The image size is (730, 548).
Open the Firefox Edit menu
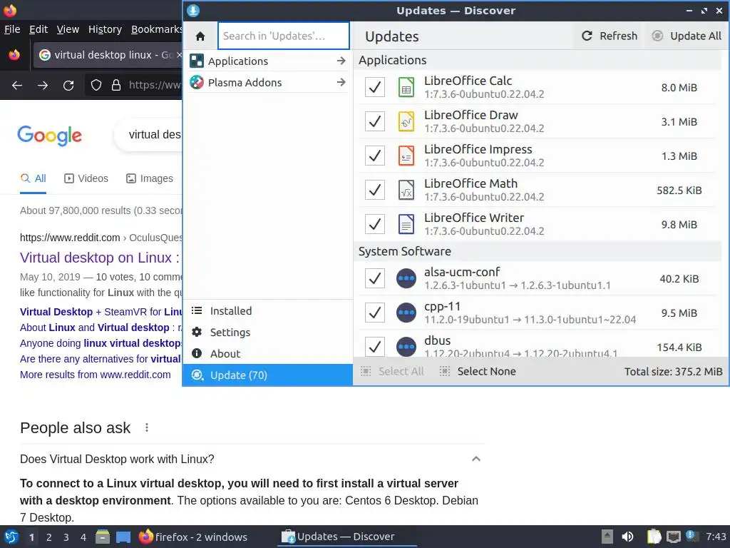click(38, 29)
